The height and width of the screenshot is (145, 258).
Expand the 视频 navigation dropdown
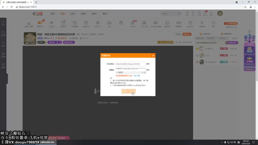tap(84, 14)
